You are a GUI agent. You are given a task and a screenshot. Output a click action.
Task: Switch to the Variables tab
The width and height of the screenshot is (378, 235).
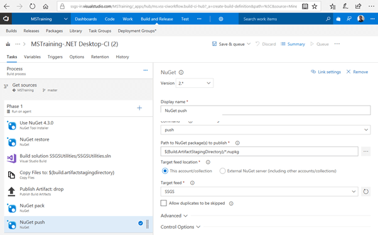tap(32, 57)
